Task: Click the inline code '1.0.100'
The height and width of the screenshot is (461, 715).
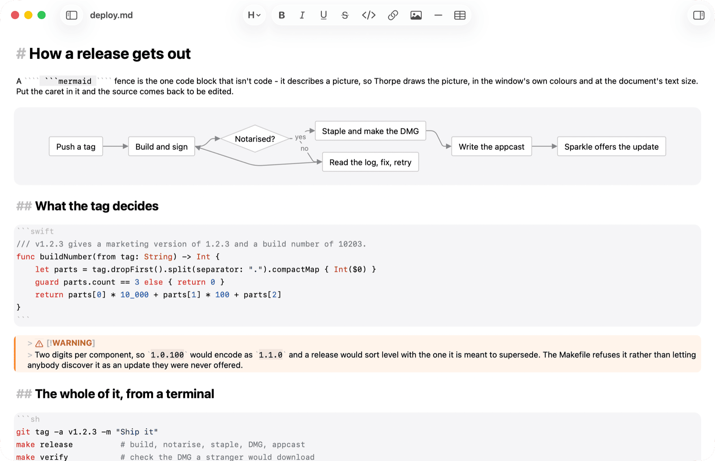Action: 167,355
